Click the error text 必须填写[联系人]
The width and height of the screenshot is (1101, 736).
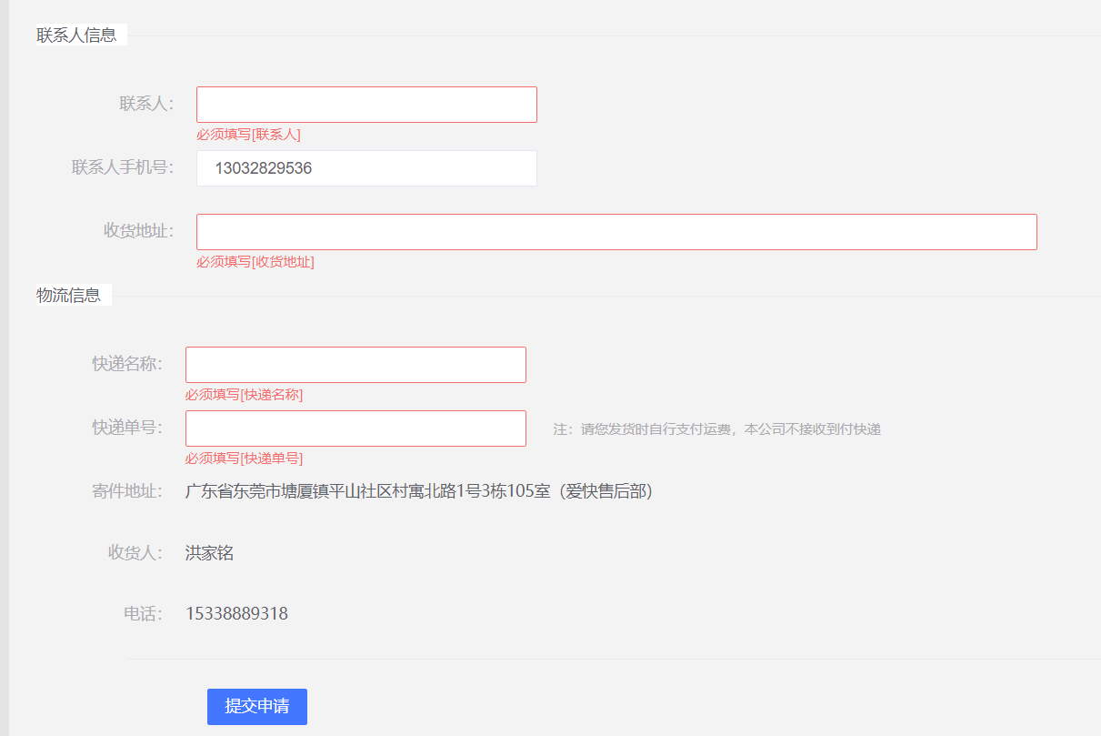(248, 135)
